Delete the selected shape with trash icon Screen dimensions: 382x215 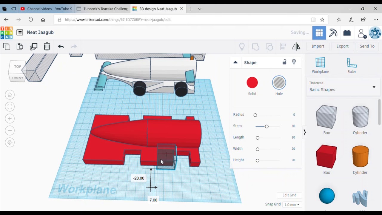pos(47,46)
